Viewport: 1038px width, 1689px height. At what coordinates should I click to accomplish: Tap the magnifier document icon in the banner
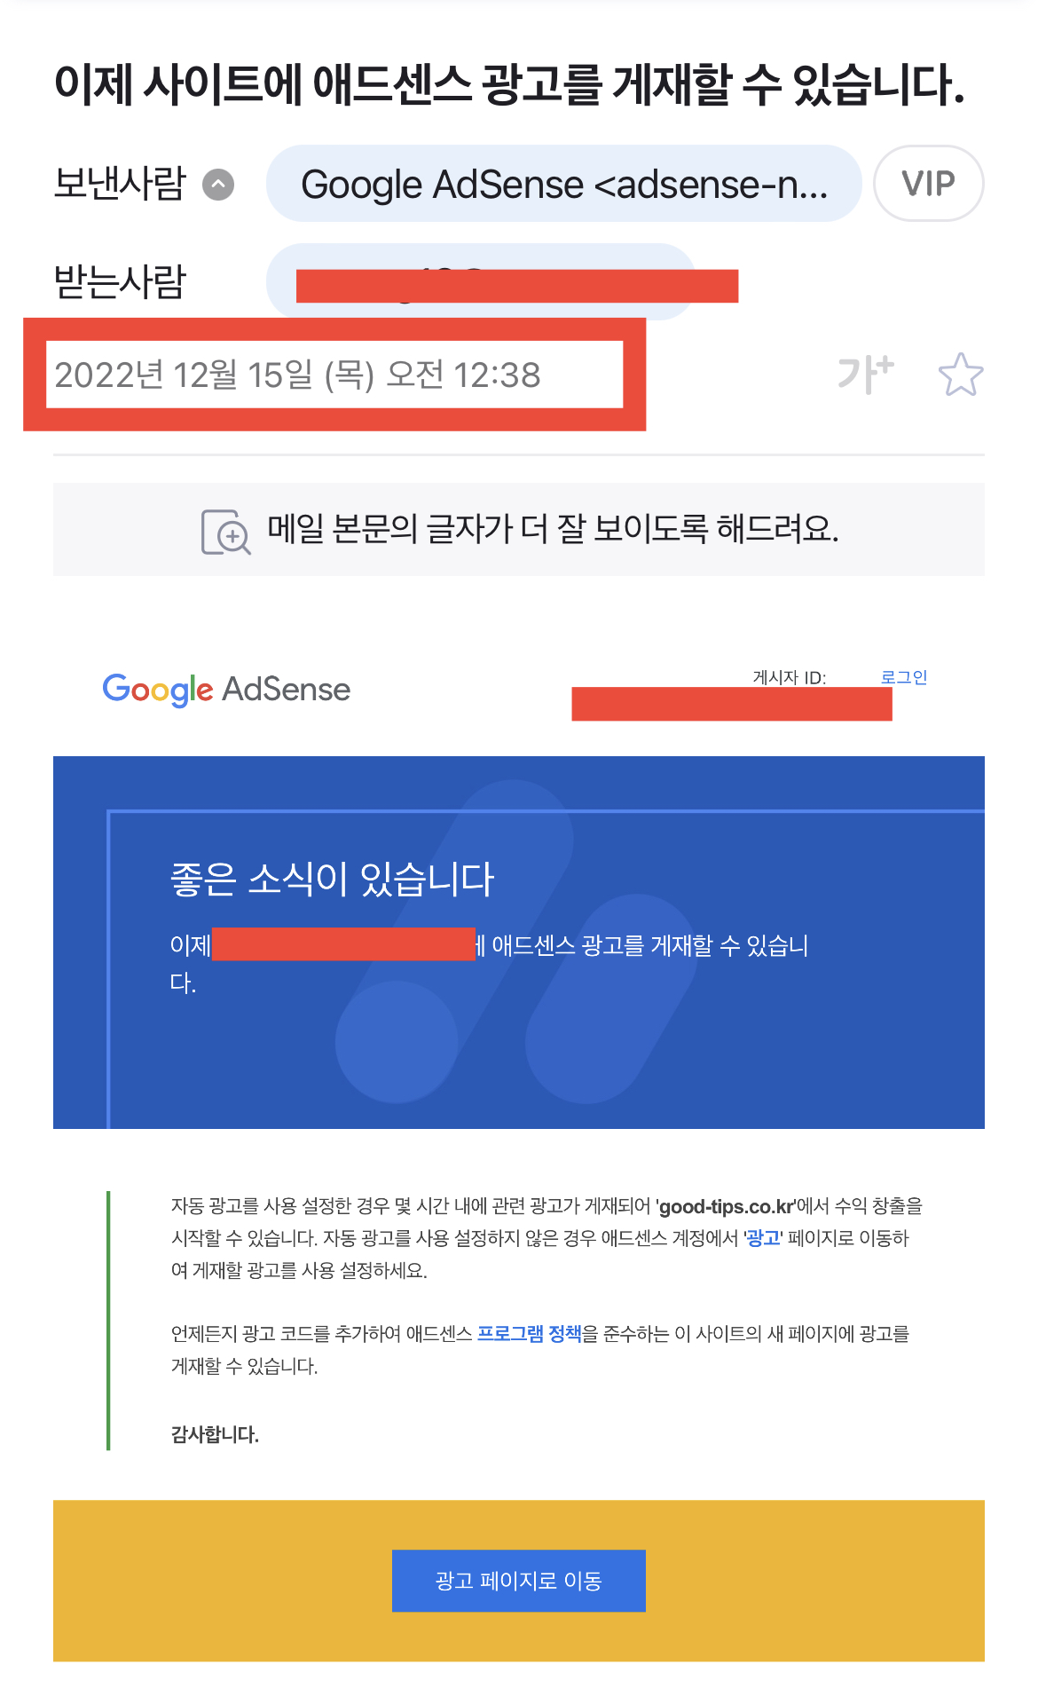click(x=226, y=531)
